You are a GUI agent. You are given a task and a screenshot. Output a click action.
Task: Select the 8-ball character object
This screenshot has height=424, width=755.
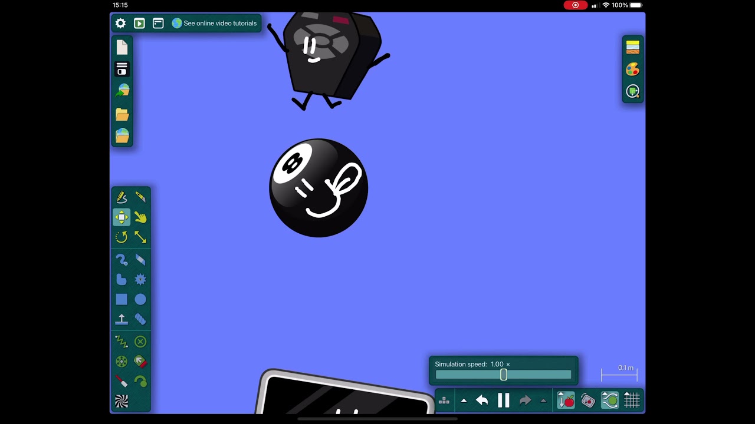319,188
